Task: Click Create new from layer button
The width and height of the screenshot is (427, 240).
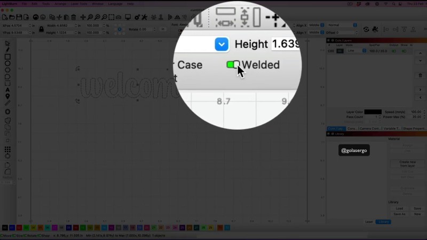Action: (x=407, y=163)
